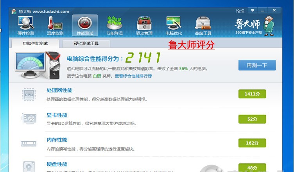This screenshot has width=294, height=172.
Task: Click the 内存的读写性能 description line
Action: coord(91,149)
